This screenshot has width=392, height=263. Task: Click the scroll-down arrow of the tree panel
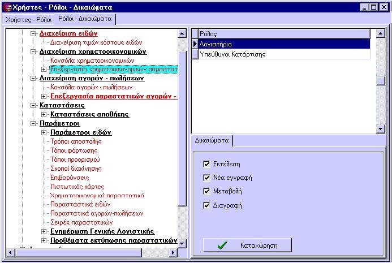coord(182,243)
